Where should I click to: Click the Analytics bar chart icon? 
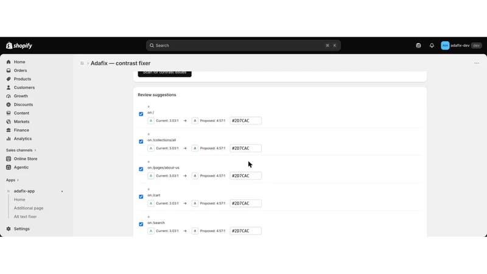(9, 139)
